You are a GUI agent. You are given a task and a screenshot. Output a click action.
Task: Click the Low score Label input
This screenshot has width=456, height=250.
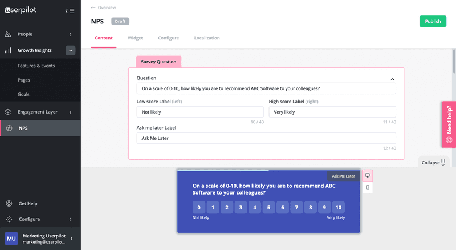coord(200,112)
